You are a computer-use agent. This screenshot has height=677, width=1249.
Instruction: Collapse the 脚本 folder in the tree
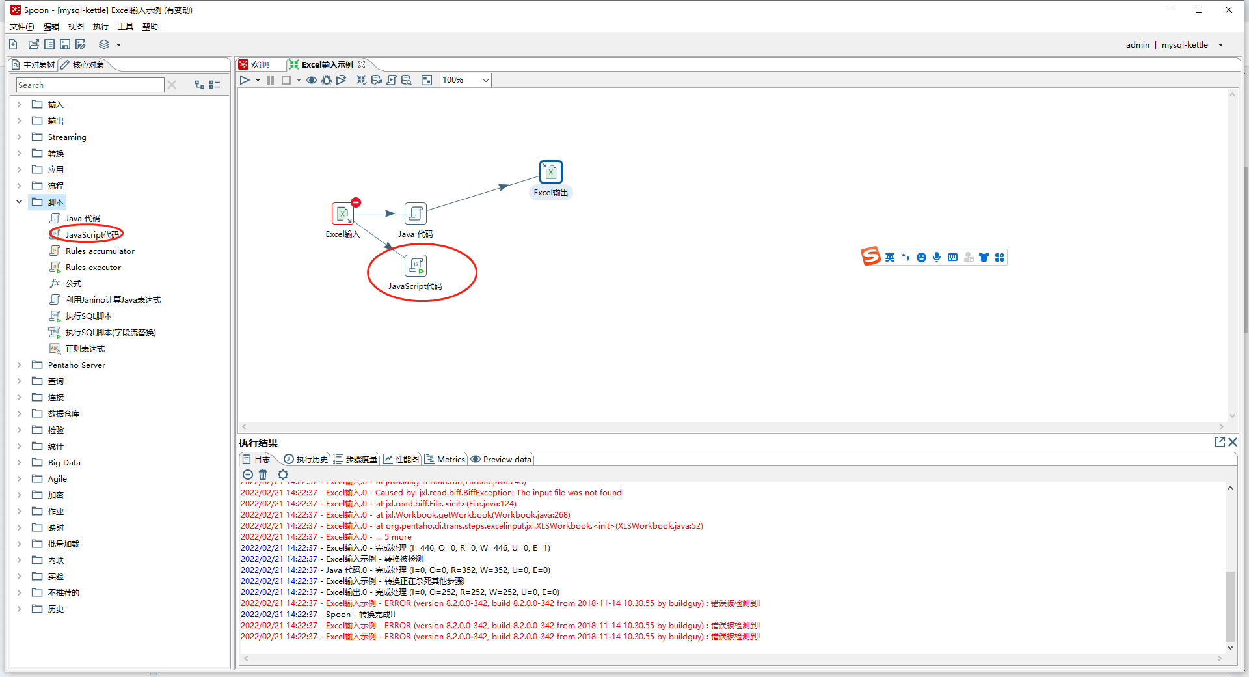(x=20, y=202)
